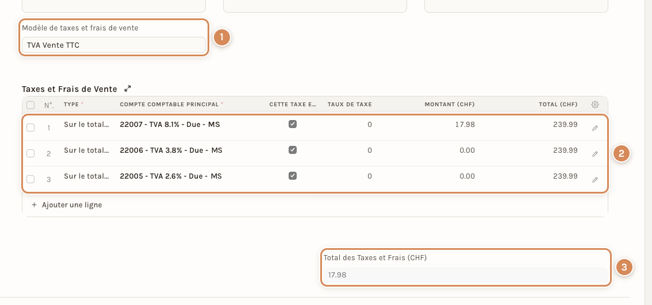Select row 3 checkbox

[30, 179]
